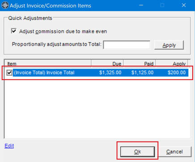Sort by the Due column header
Image resolution: width=195 pixels, height=162 pixels.
pyautogui.click(x=107, y=64)
